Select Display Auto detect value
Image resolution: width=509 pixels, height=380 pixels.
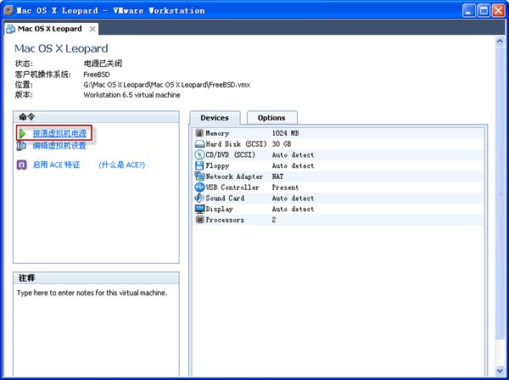tap(293, 209)
